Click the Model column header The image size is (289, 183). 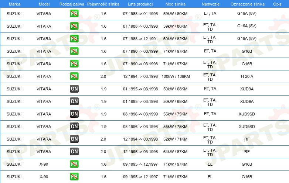44,4
